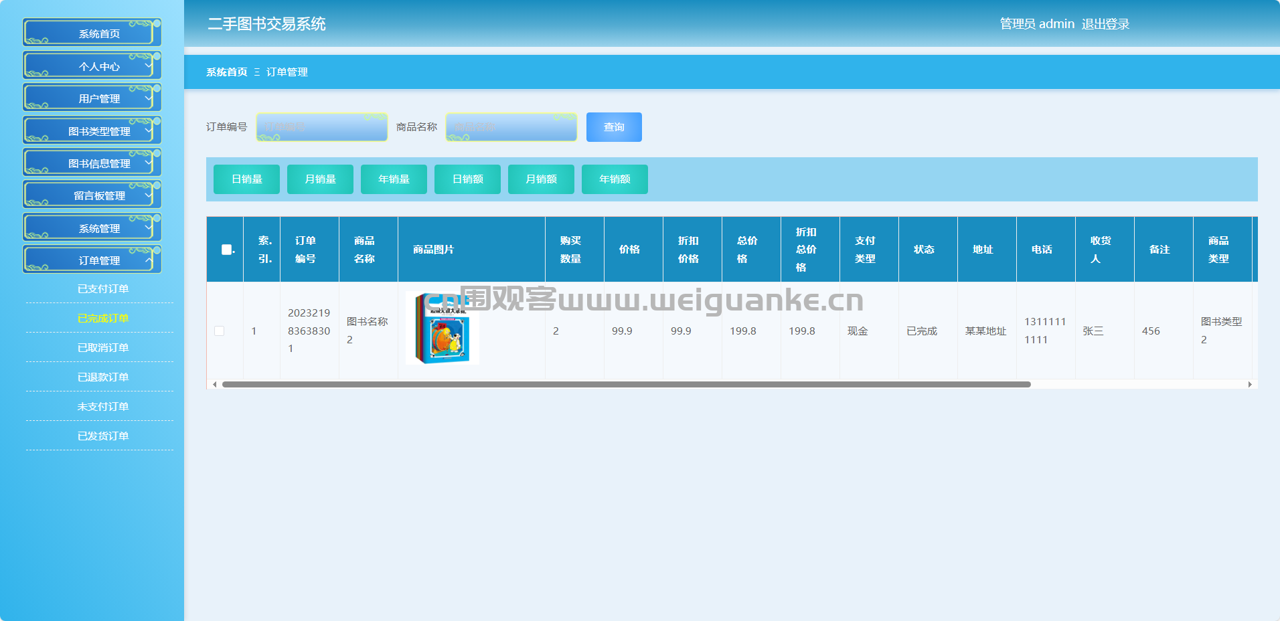Expand 图书信息管理 sidebar menu
Image resolution: width=1280 pixels, height=621 pixels.
92,163
